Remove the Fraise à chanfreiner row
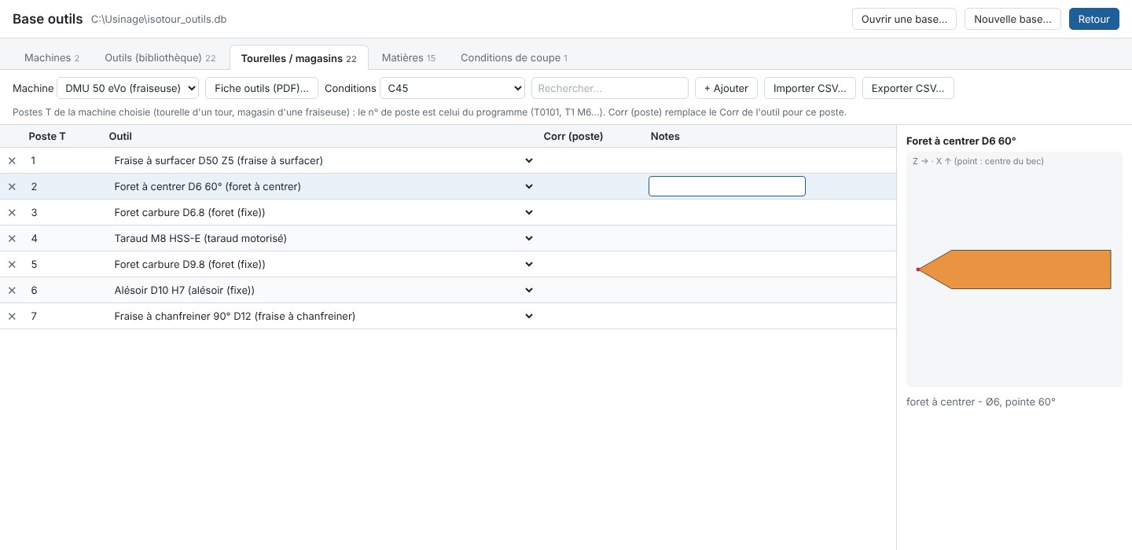 [12, 316]
